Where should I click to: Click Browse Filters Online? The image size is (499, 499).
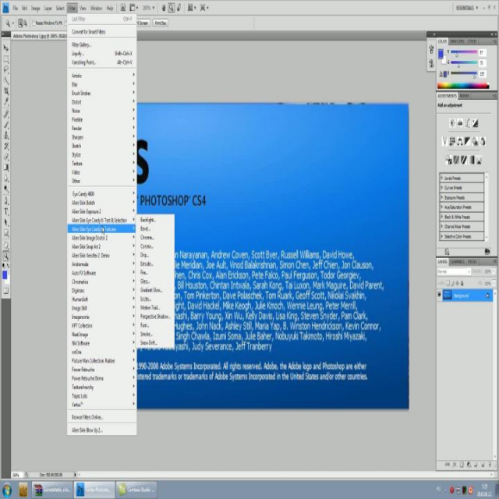(x=102, y=417)
